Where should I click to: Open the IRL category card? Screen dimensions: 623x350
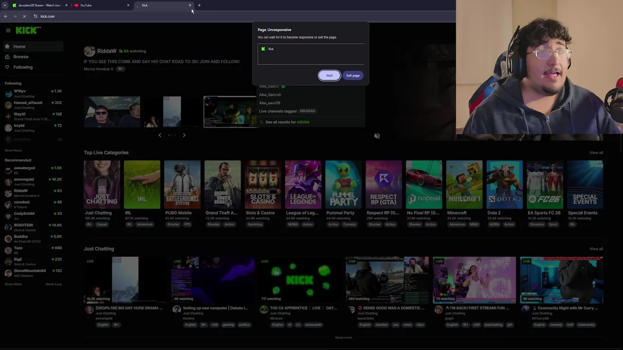(142, 185)
